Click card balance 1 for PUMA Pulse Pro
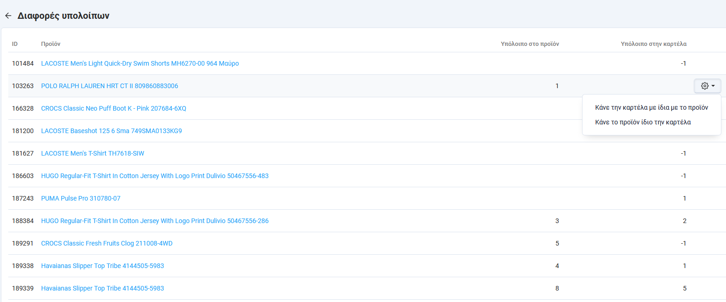This screenshot has width=726, height=302. (684, 198)
